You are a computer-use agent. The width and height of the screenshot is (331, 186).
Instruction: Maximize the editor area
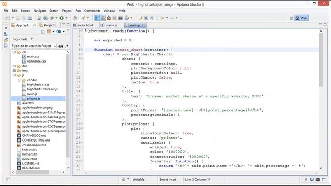(x=325, y=24)
